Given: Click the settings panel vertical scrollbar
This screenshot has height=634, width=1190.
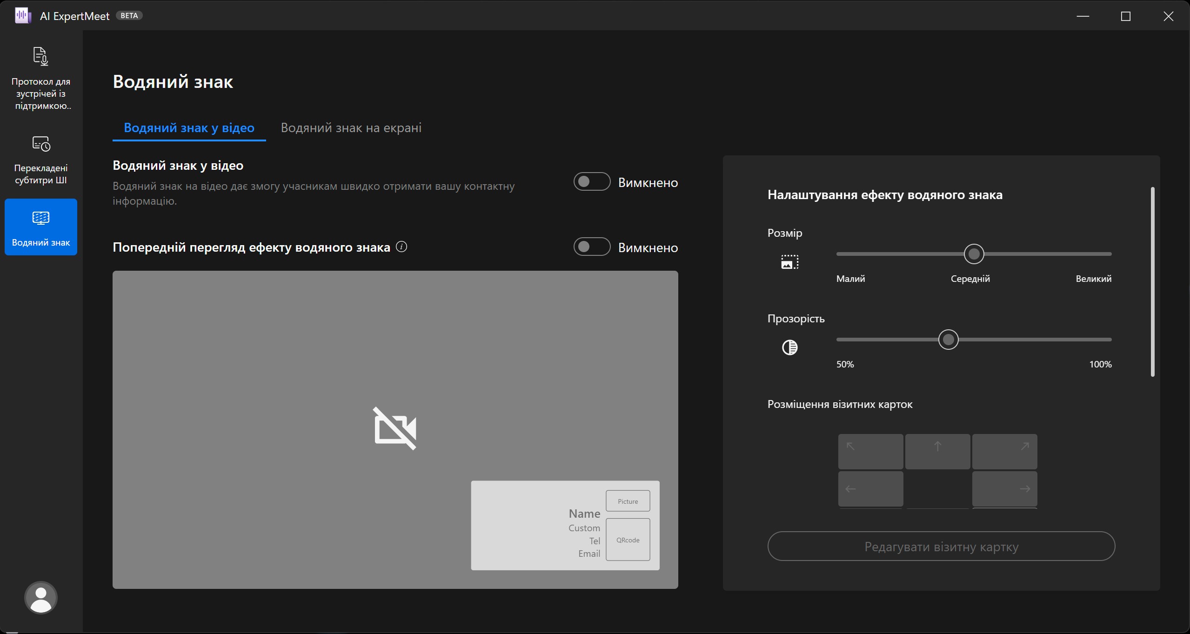Looking at the screenshot, I should [x=1152, y=281].
